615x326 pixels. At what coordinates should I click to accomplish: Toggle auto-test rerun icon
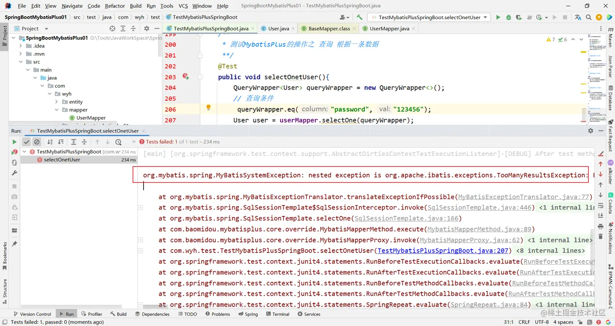point(14,162)
